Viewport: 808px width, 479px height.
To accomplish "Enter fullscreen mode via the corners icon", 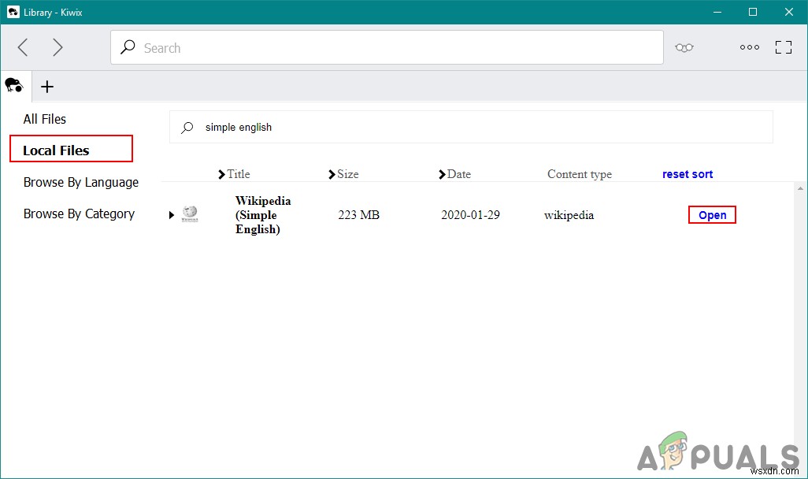I will (x=783, y=47).
